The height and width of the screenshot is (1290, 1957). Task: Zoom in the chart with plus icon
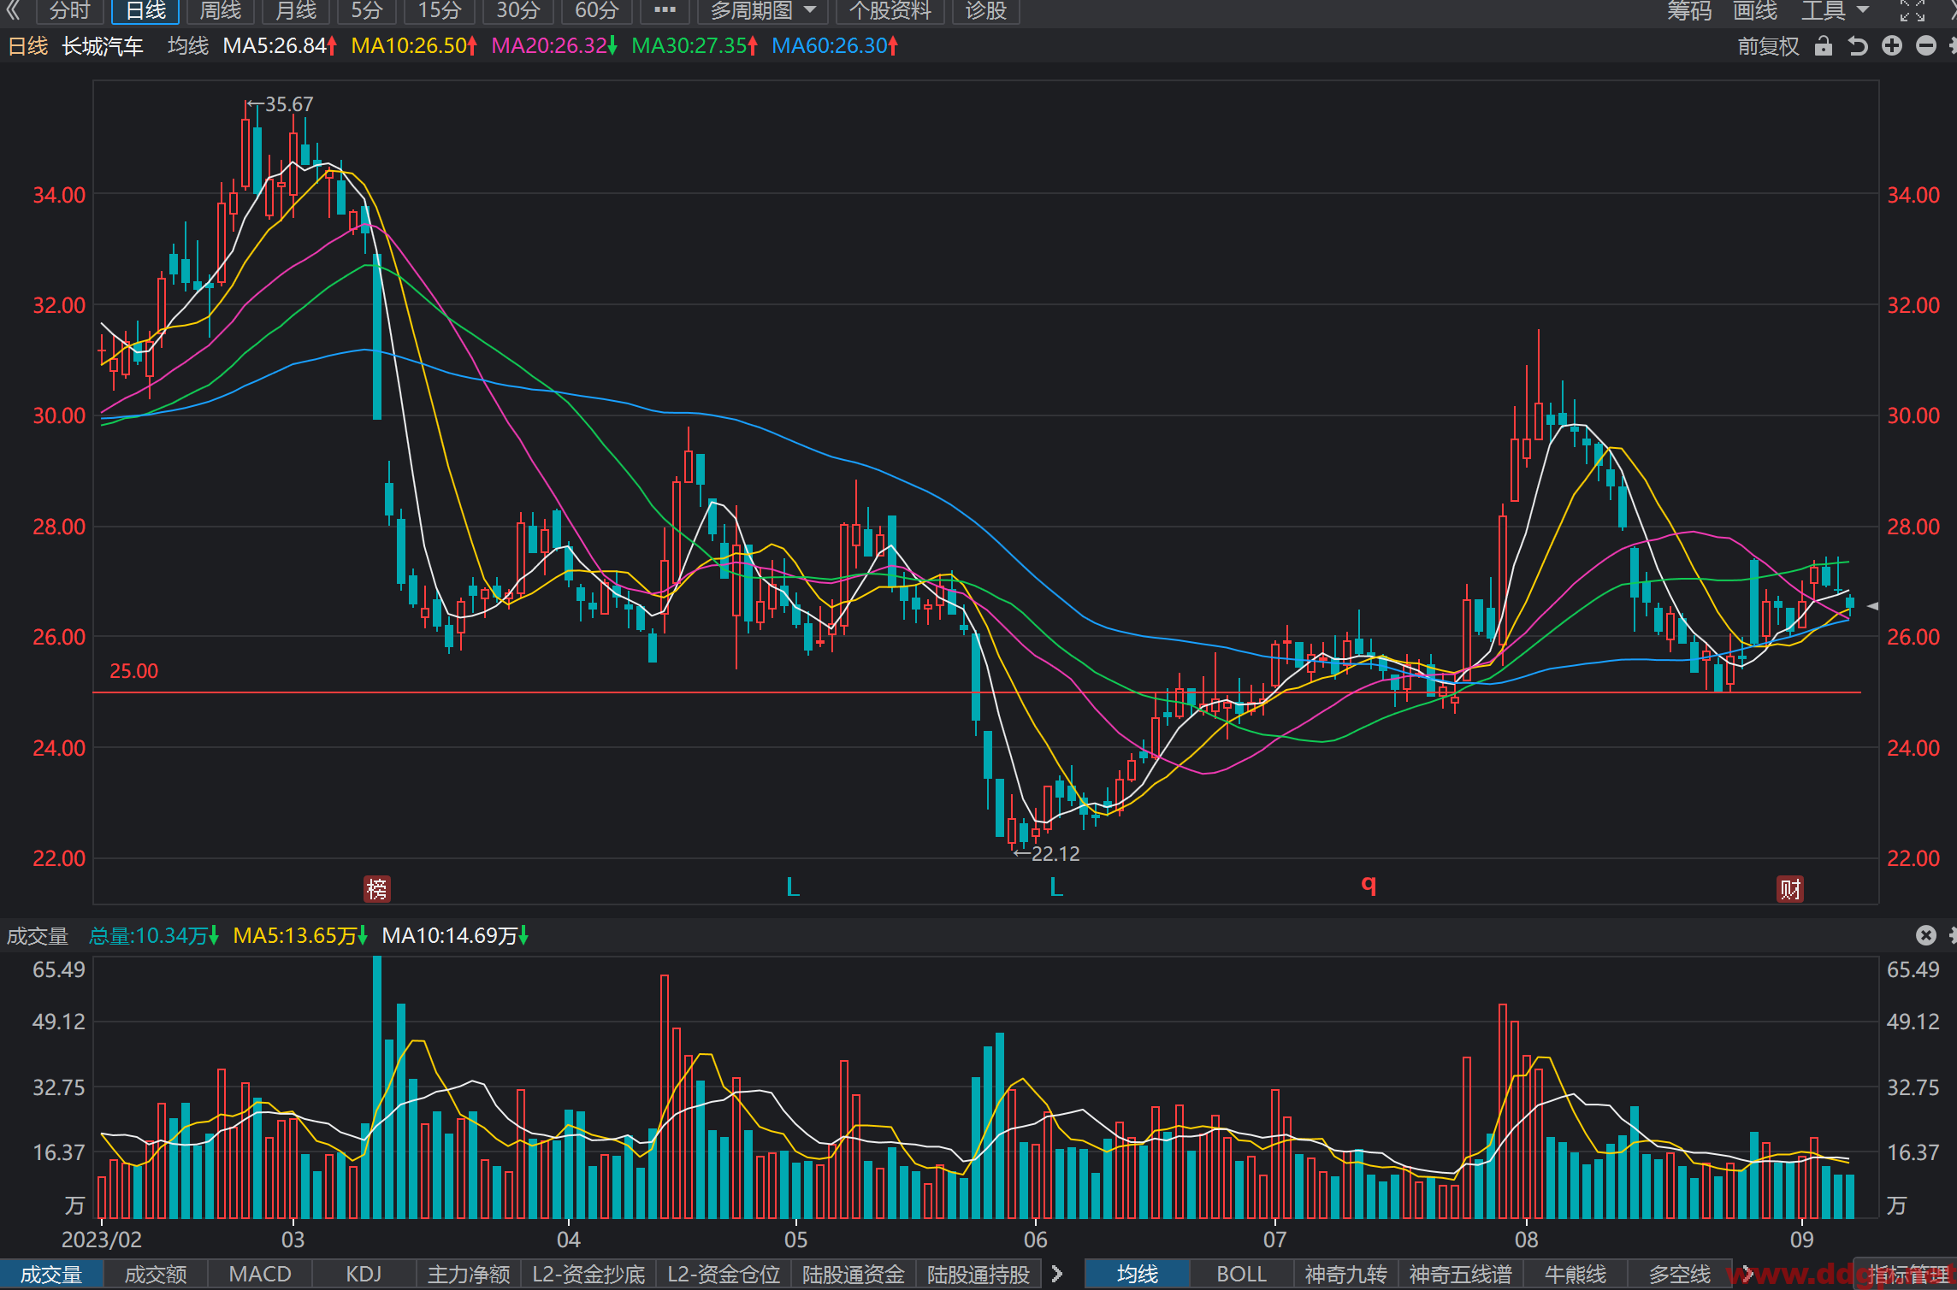tap(1892, 46)
